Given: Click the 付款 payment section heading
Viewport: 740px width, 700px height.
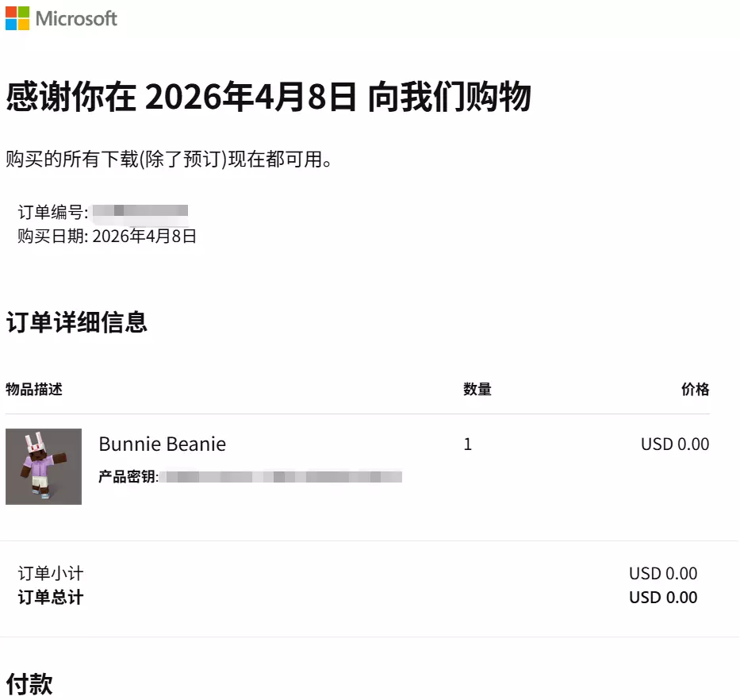Looking at the screenshot, I should coord(29,684).
